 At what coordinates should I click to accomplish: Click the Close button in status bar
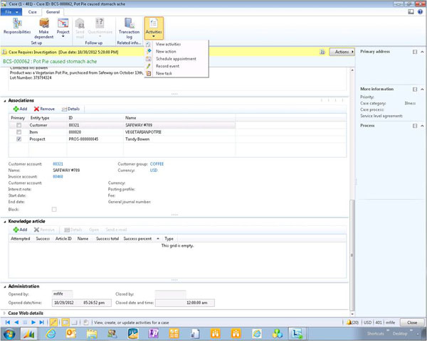pyautogui.click(x=412, y=322)
